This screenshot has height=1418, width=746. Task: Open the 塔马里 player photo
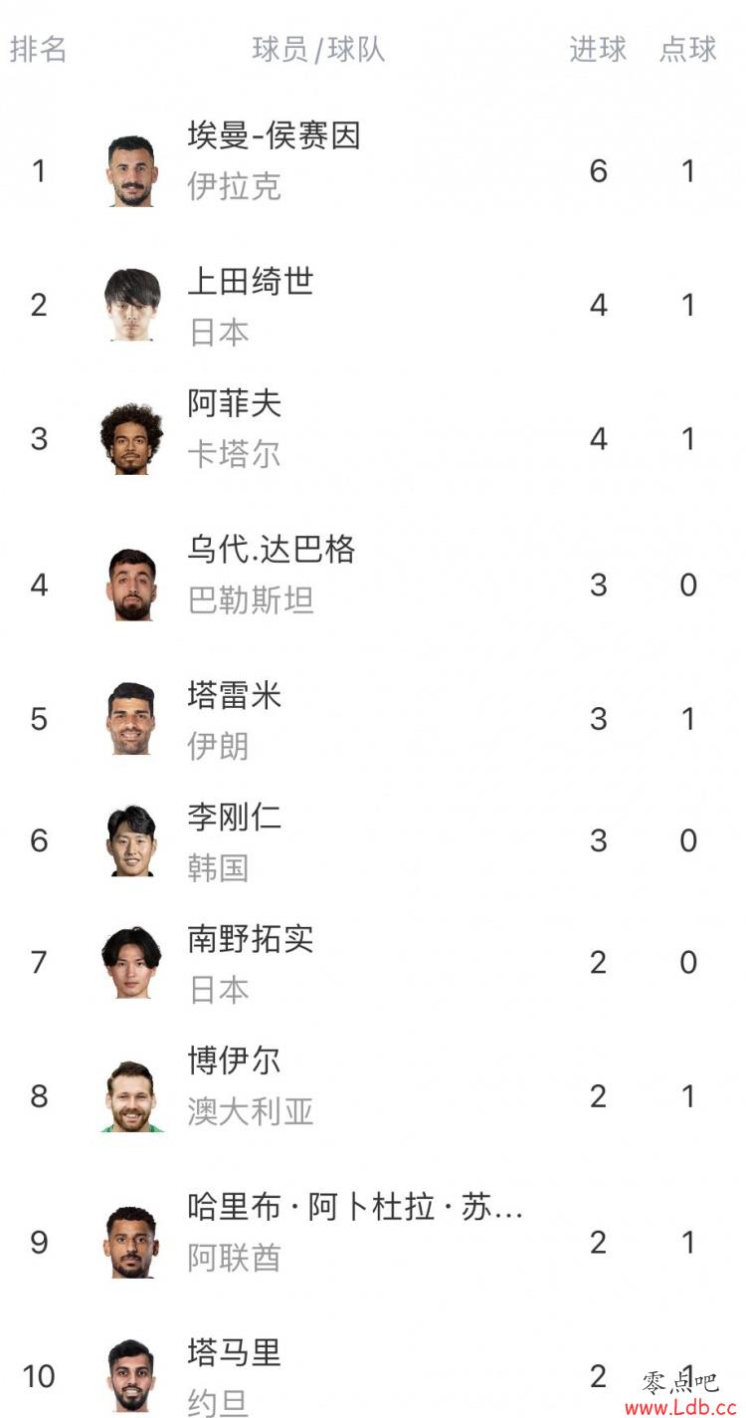[130, 1376]
